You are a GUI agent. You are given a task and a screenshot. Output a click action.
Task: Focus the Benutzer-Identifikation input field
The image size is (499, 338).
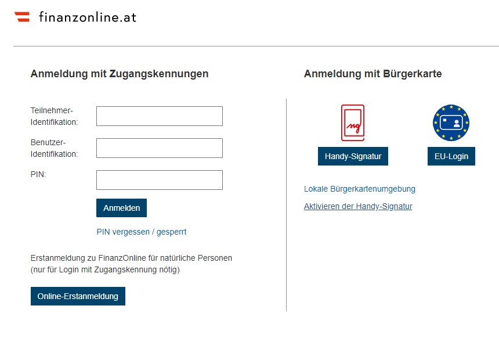(160, 148)
